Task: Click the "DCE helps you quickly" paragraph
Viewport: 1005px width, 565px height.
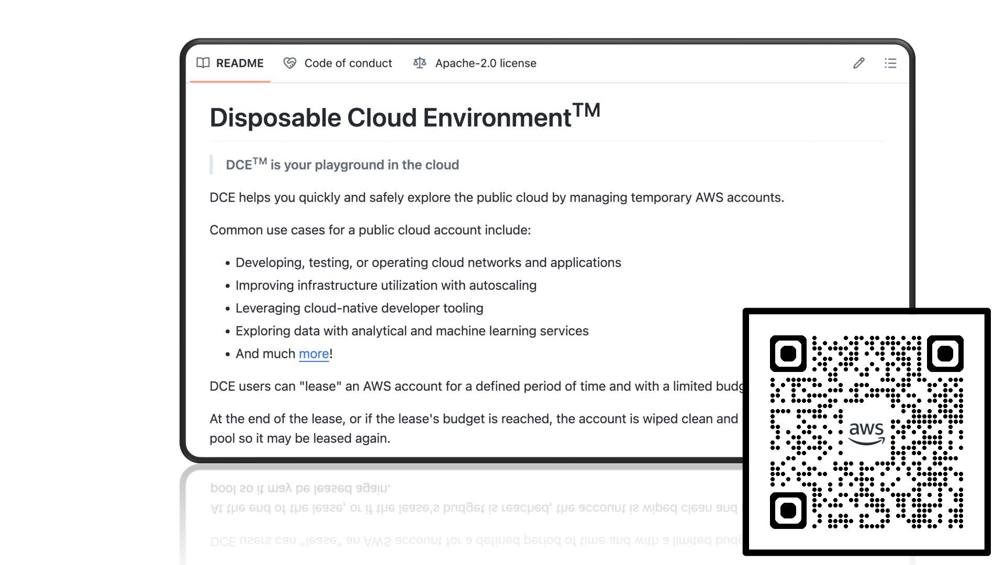Action: pyautogui.click(x=496, y=198)
